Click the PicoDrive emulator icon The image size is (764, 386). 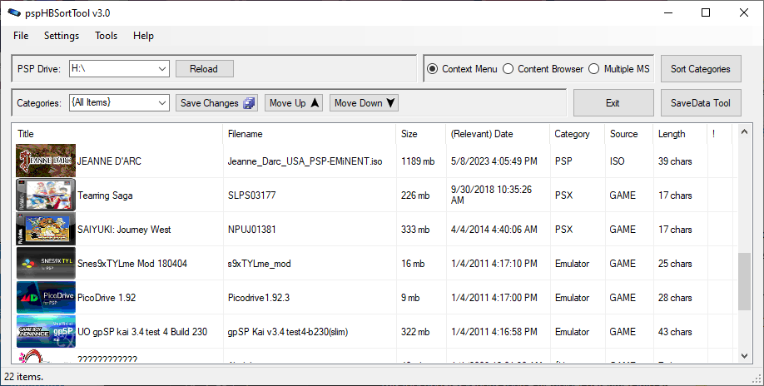point(46,298)
